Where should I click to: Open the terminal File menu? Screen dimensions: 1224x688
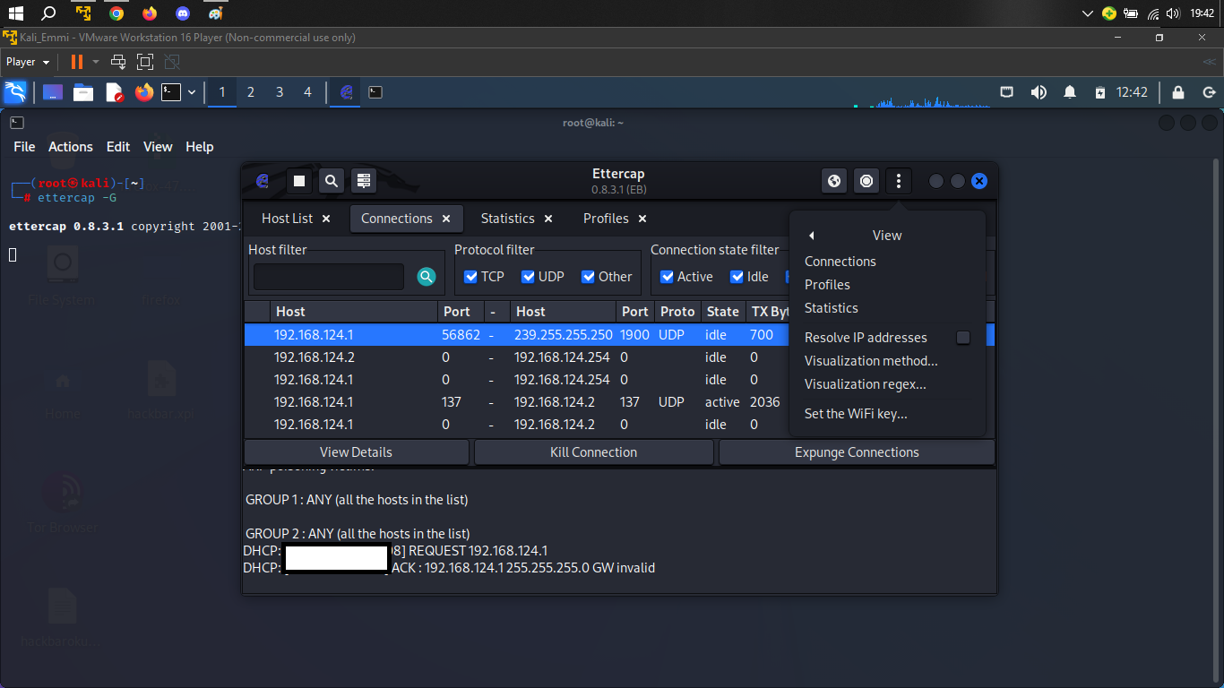24,147
